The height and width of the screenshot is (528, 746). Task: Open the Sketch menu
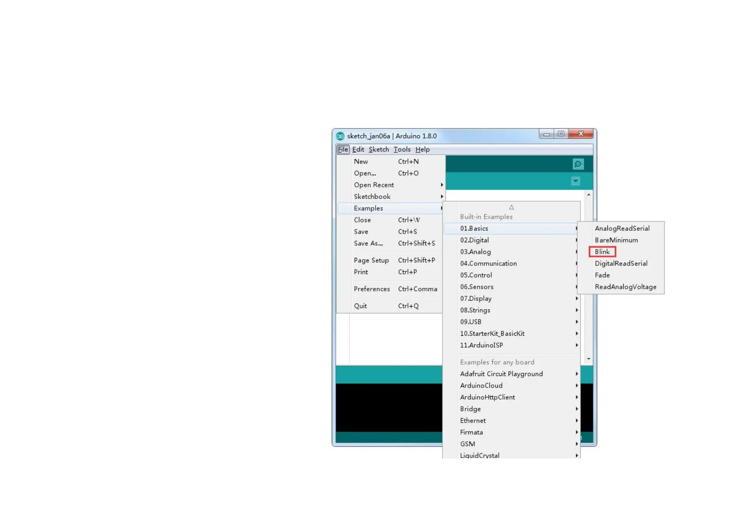click(379, 149)
